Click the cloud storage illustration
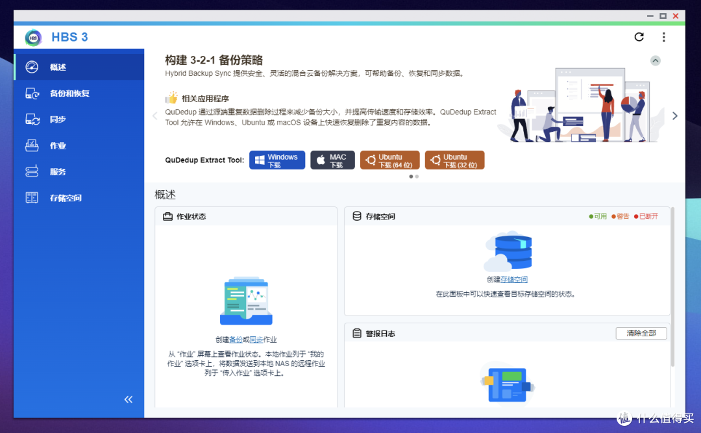 (508, 251)
